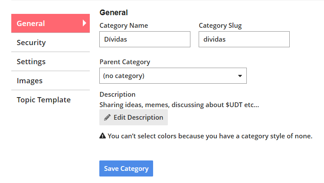Click the Parent Category caret arrow
Viewport: 324px width, 183px height.
[240, 76]
